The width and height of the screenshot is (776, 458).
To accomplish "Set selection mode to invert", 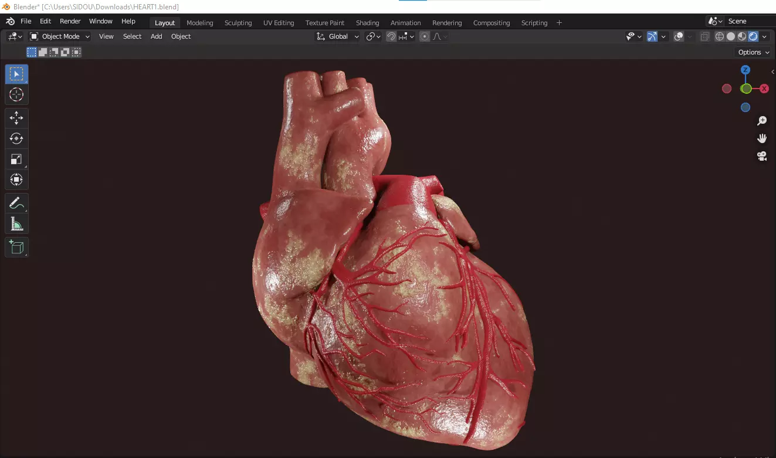I will [x=65, y=52].
